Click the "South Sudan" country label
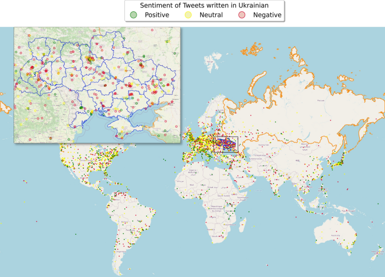The height and width of the screenshot is (277, 385). 223,196
